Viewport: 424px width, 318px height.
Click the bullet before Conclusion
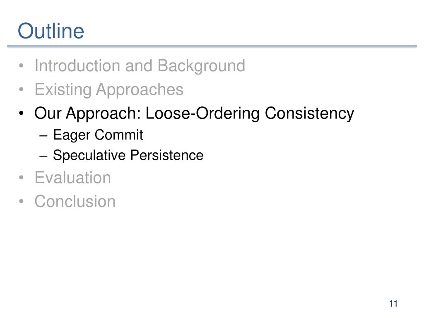tap(22, 202)
